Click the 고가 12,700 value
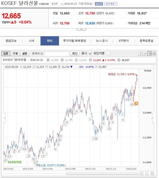Image resolution: width=159 pixels, height=178 pixels. [x=90, y=13]
